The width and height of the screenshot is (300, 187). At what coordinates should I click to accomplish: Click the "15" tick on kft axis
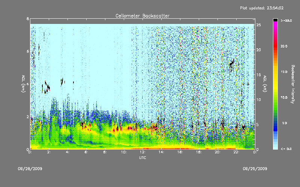pyautogui.click(x=259, y=75)
